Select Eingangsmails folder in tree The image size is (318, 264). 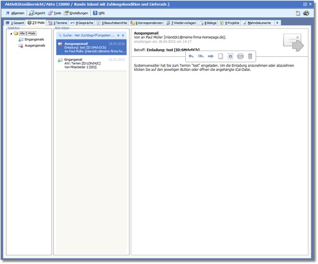[x=34, y=40]
